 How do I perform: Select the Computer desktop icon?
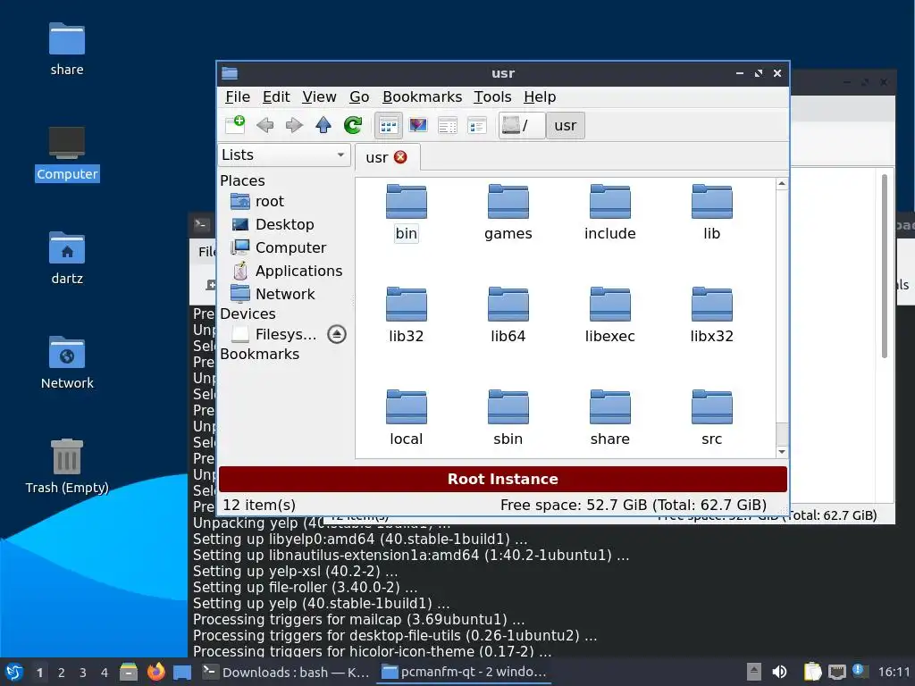pos(67,154)
